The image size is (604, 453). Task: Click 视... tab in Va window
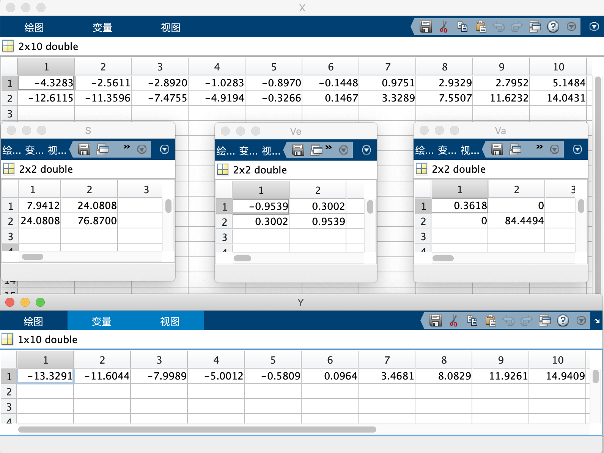(470, 150)
